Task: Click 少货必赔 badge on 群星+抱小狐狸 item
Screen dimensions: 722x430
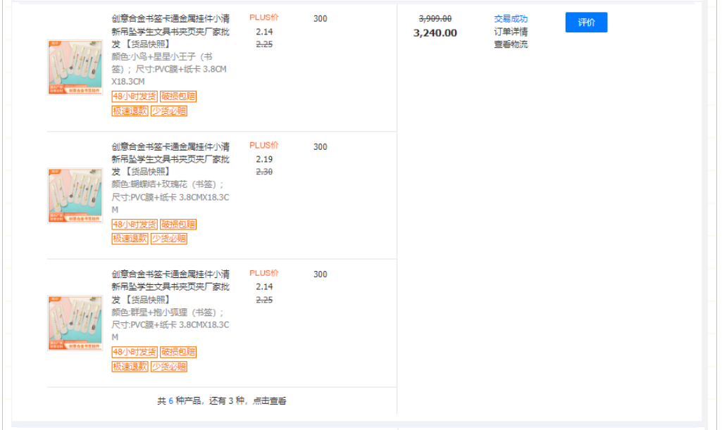Action: [169, 366]
